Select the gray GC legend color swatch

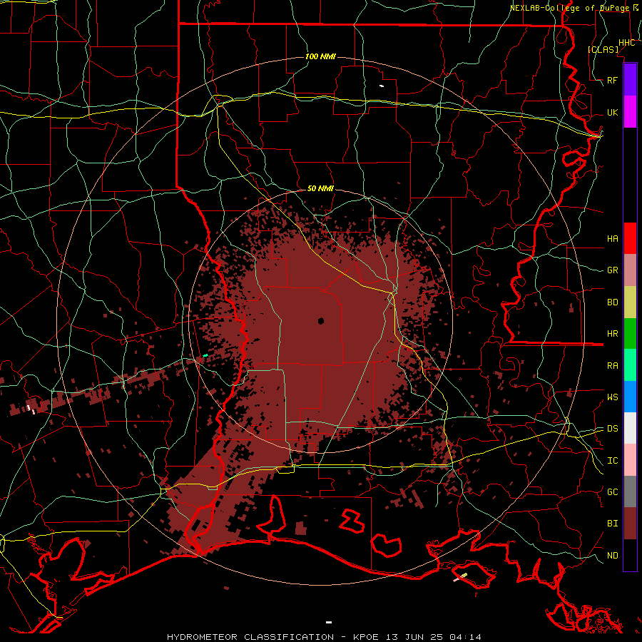630,491
